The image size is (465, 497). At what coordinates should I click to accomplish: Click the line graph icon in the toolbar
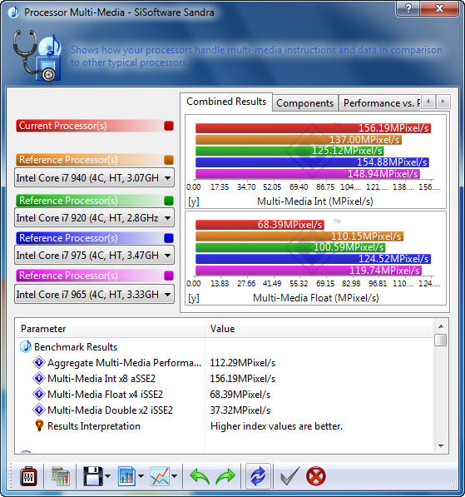pos(160,476)
